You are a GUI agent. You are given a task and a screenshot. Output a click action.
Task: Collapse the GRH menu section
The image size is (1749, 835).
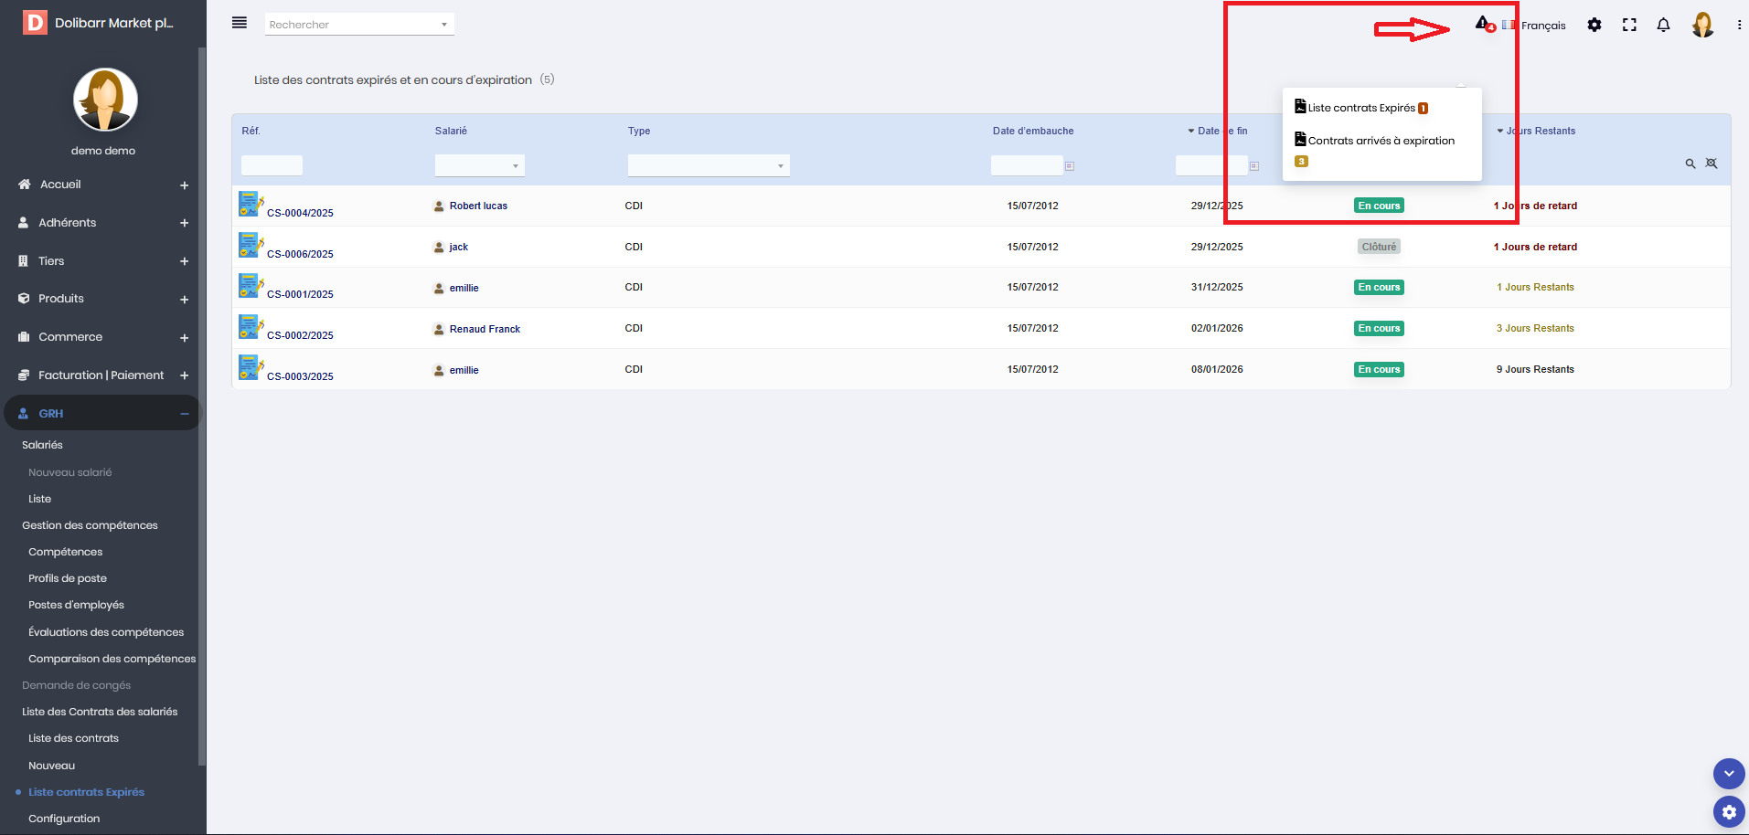(x=184, y=414)
